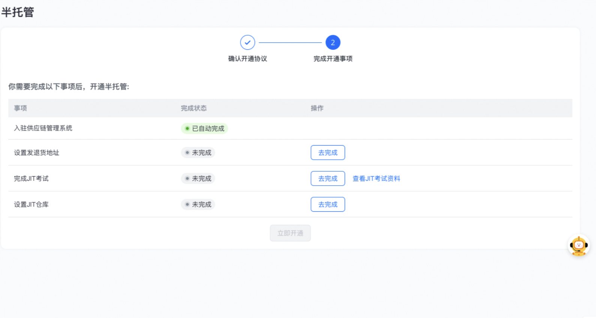Click 去完成 for 设置发退货地址
596x318 pixels.
[x=328, y=153]
